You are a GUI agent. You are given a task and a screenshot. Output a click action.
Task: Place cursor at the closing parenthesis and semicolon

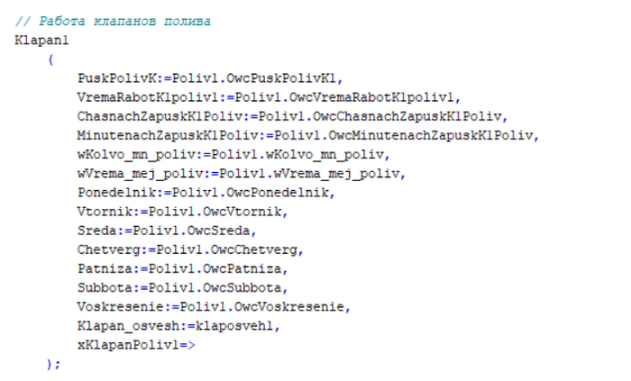(x=53, y=364)
